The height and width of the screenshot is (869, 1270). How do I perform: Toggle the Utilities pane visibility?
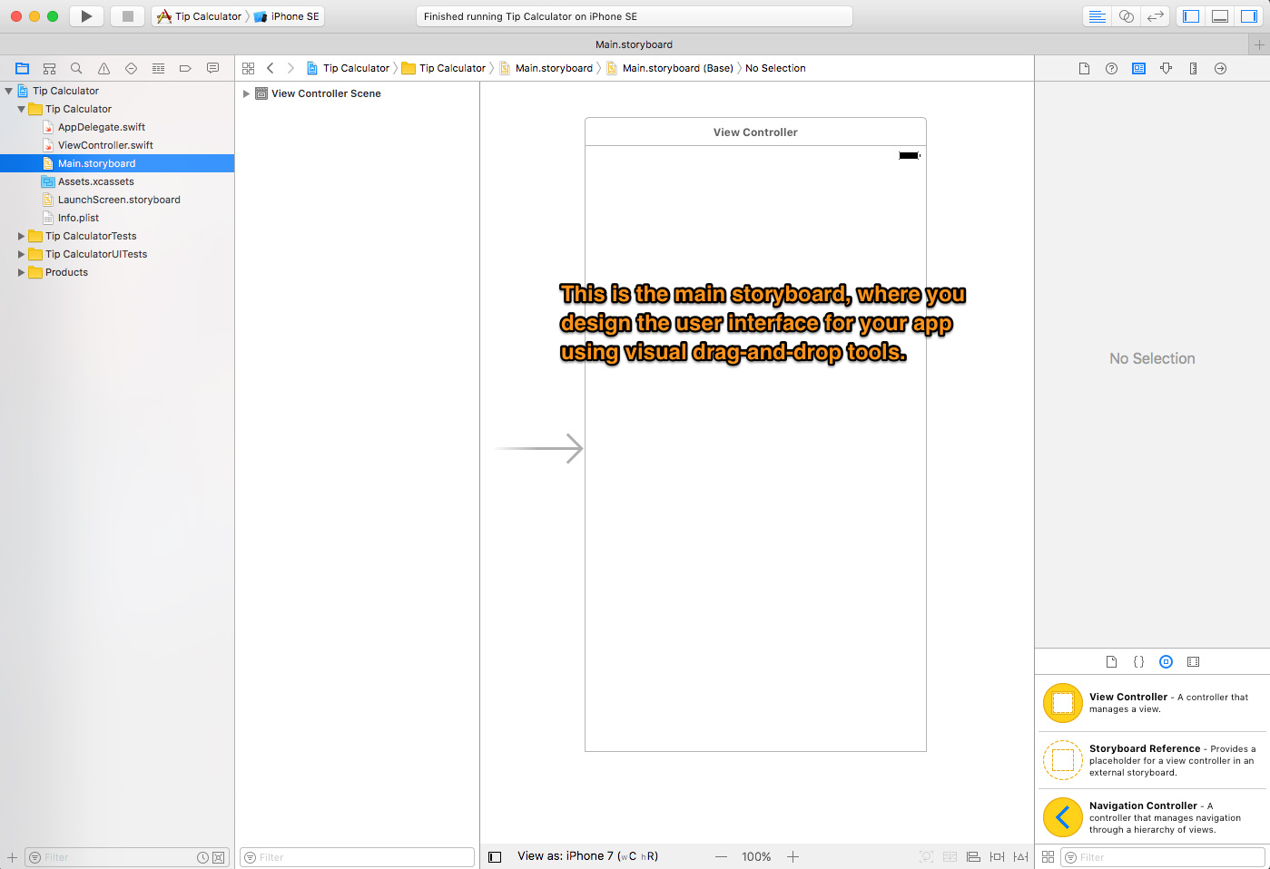[1249, 16]
